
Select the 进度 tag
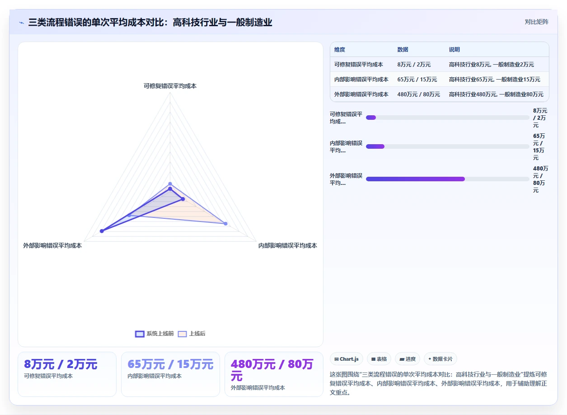pos(408,359)
